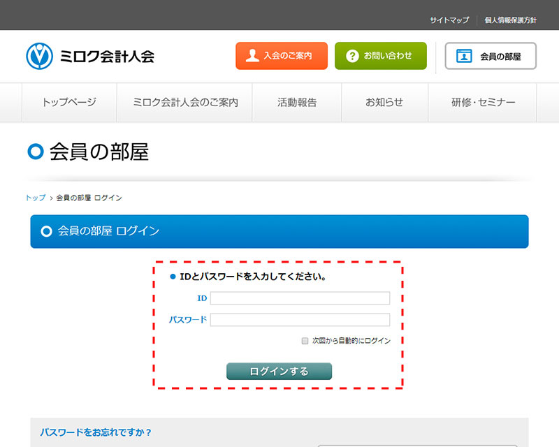Click ミロク会計人会 site title text
This screenshot has width=559, height=447.
click(x=107, y=57)
